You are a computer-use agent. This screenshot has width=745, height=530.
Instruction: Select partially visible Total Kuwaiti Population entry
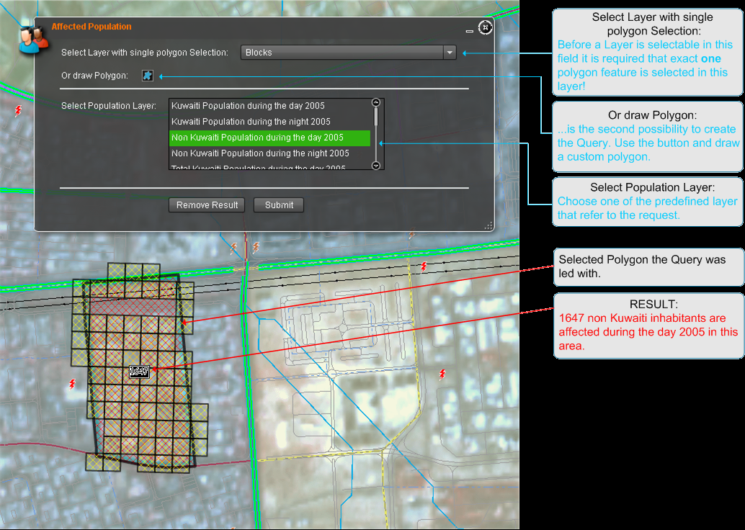[258, 168]
